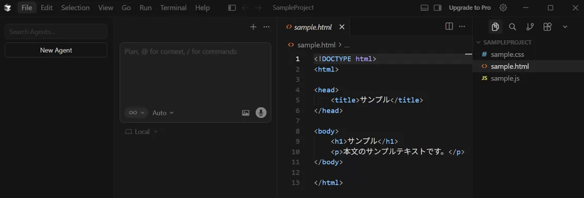Click the SampleProject title search box
This screenshot has height=198, width=584.
[x=293, y=8]
